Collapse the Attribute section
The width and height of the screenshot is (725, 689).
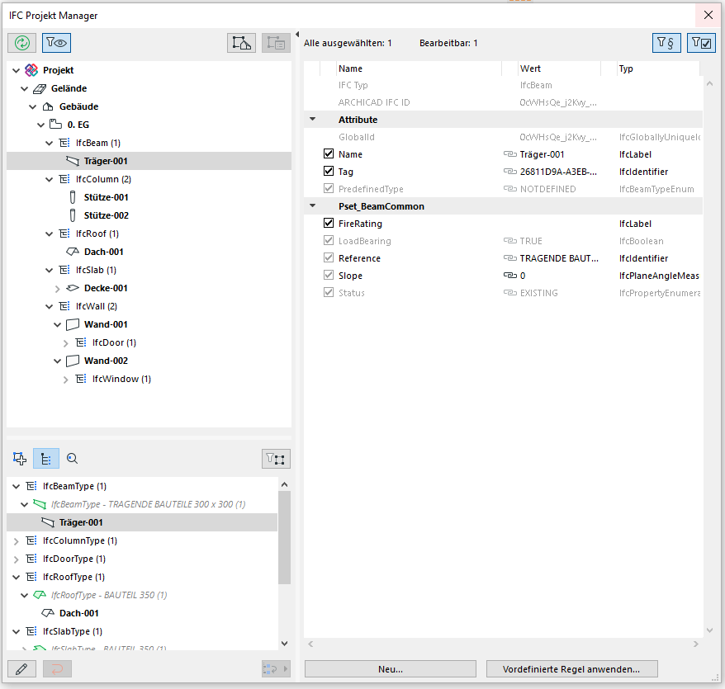pos(312,120)
